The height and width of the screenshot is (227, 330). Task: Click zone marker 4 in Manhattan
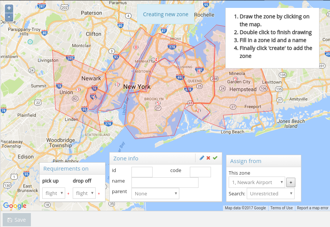click(156, 60)
